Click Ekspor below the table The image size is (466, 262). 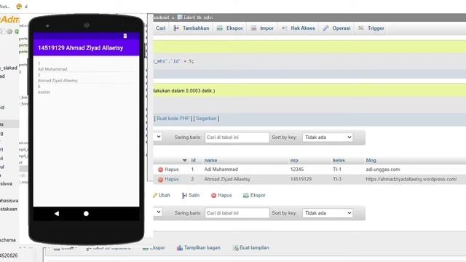pyautogui.click(x=258, y=195)
